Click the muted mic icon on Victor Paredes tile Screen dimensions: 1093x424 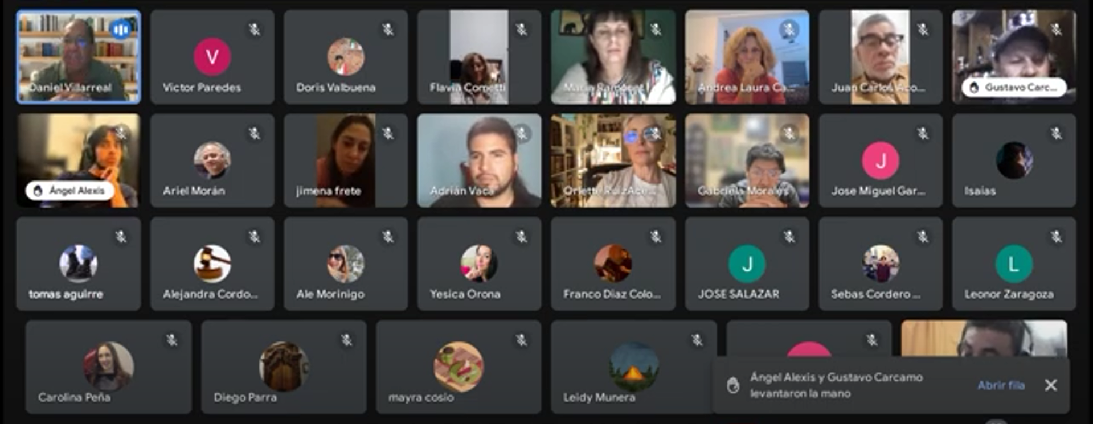pos(255,30)
